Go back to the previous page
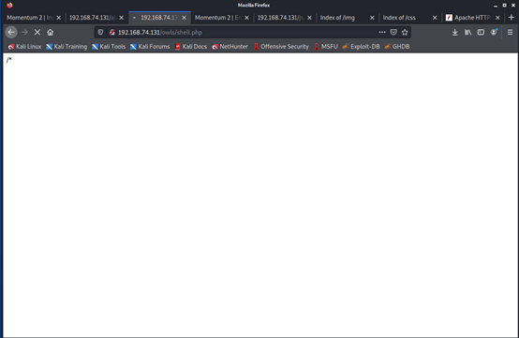 [x=11, y=32]
